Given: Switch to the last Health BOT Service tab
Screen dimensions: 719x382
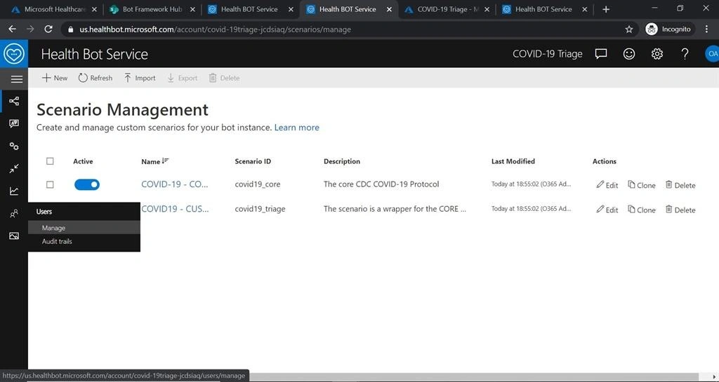Looking at the screenshot, I should 545,9.
